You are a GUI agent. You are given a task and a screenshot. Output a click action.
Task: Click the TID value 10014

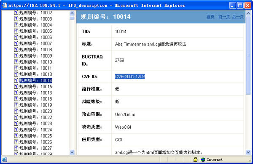point(121,32)
